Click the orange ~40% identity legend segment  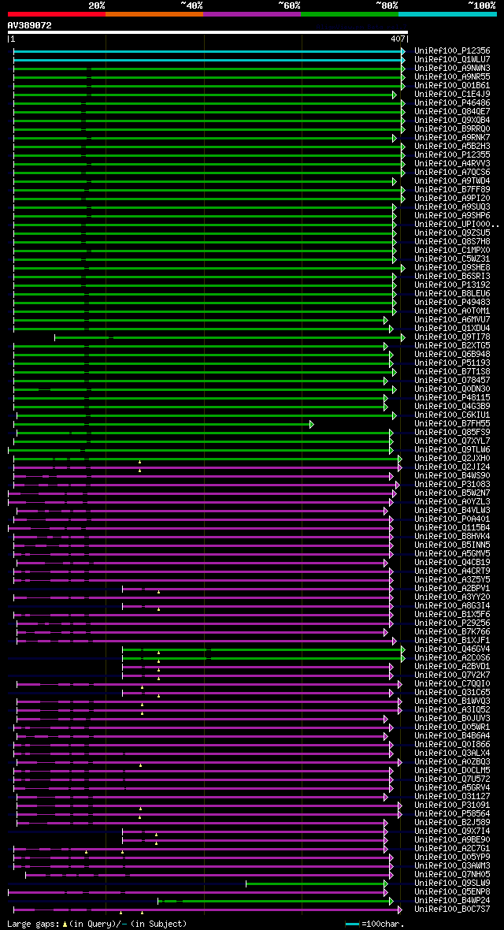point(154,13)
